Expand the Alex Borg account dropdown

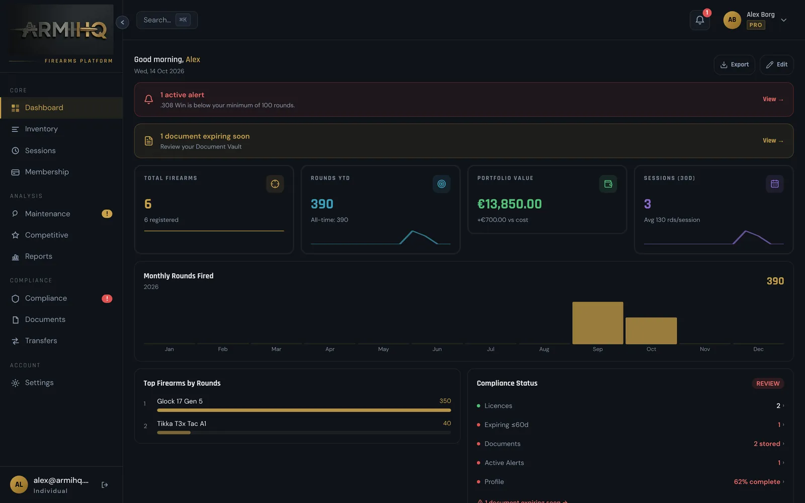coord(783,20)
